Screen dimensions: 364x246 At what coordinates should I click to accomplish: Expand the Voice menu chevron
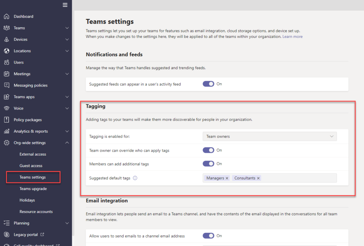[x=67, y=108]
